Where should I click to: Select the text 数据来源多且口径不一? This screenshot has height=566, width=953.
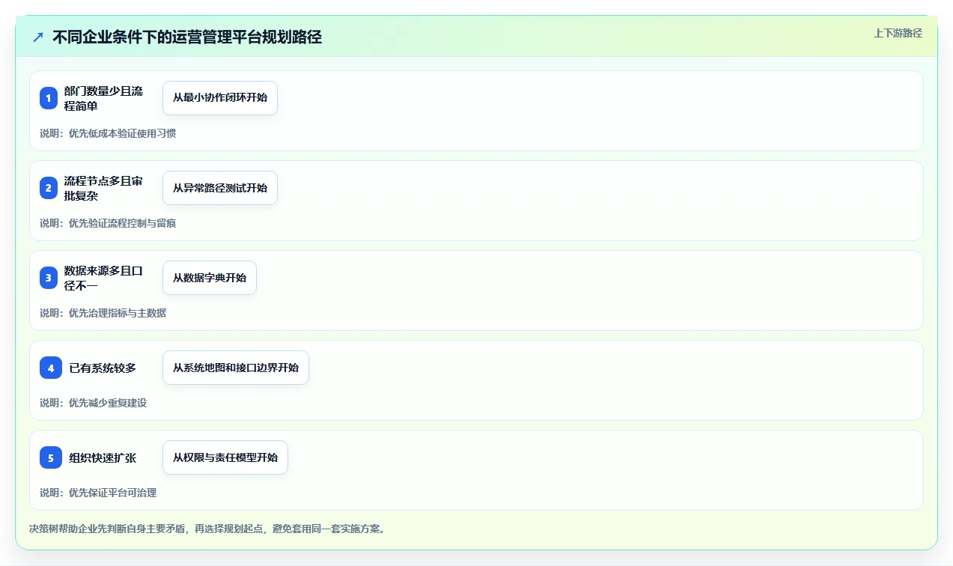coord(103,278)
